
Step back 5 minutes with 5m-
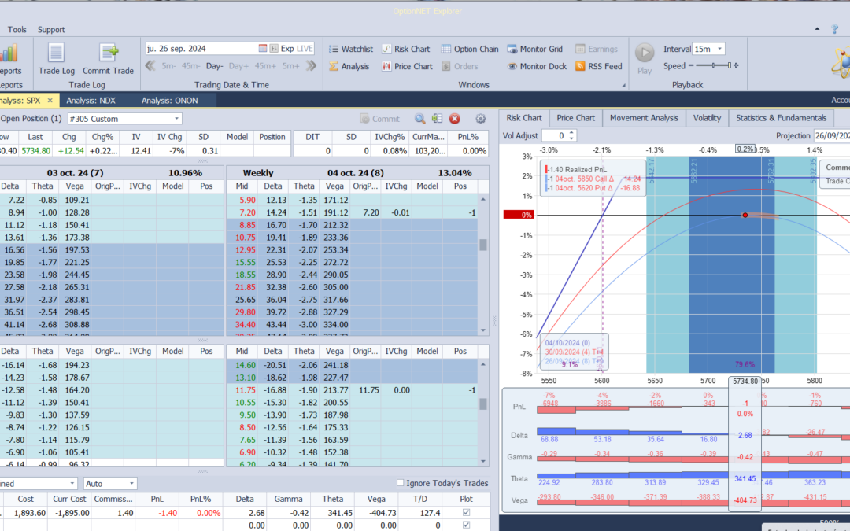(168, 65)
